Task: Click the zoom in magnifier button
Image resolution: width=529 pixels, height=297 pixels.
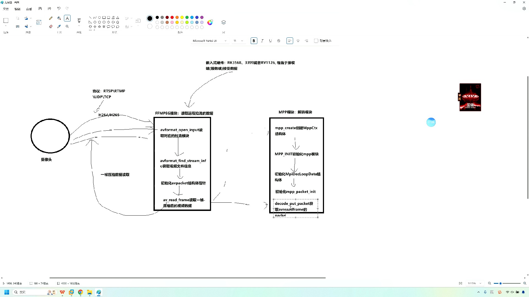Action: [x=525, y=283]
